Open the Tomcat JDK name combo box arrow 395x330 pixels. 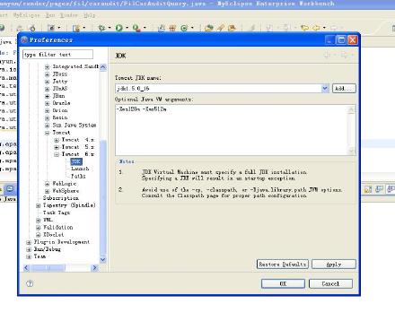pos(325,89)
